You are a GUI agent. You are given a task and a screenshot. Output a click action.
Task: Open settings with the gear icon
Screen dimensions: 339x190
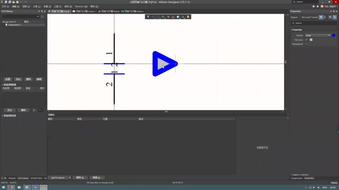pyautogui.click(x=314, y=6)
